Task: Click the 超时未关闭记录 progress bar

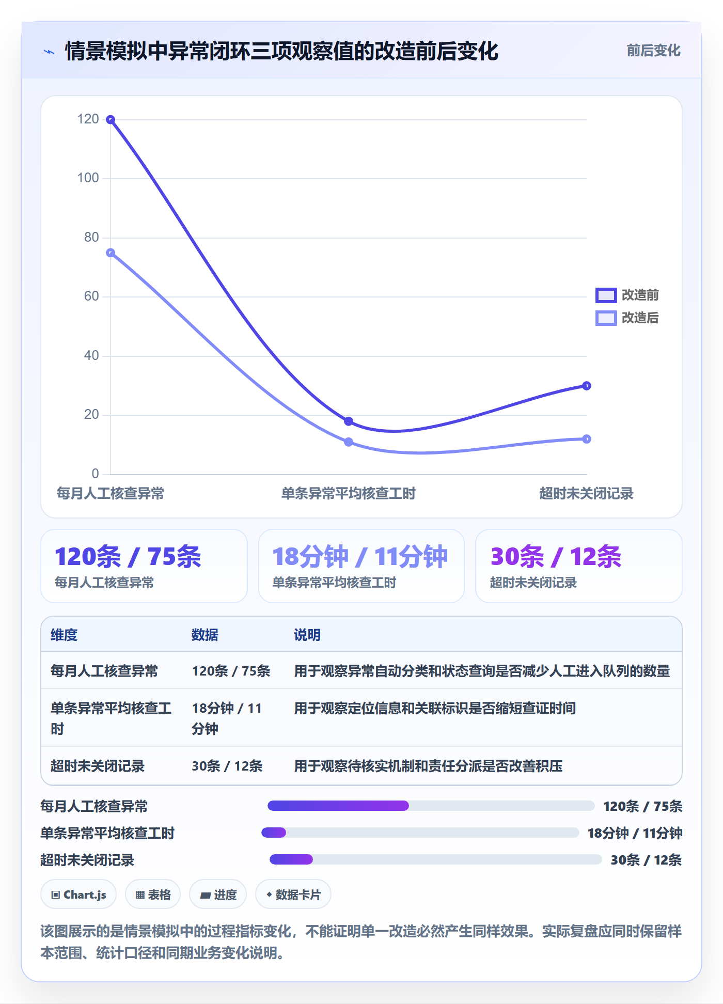Action: click(436, 859)
